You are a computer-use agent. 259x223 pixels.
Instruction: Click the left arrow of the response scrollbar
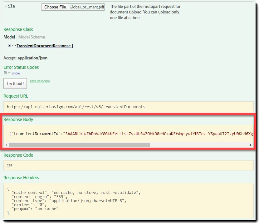(6, 145)
